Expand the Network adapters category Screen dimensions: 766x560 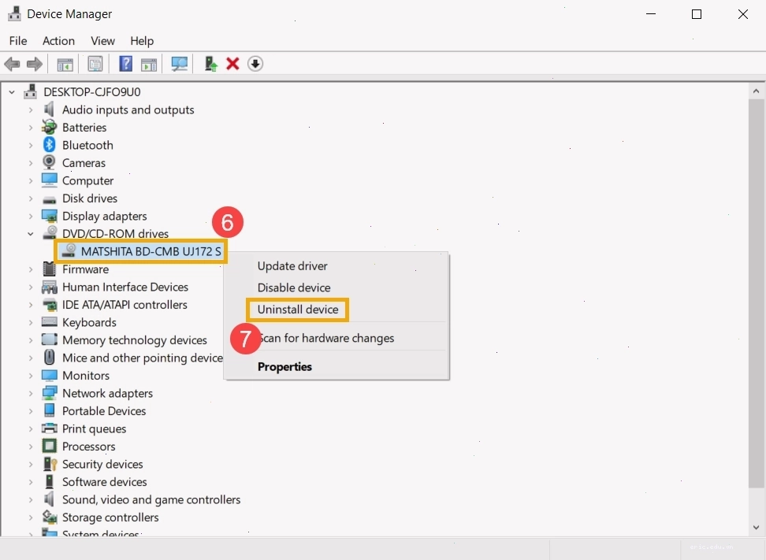(x=30, y=394)
